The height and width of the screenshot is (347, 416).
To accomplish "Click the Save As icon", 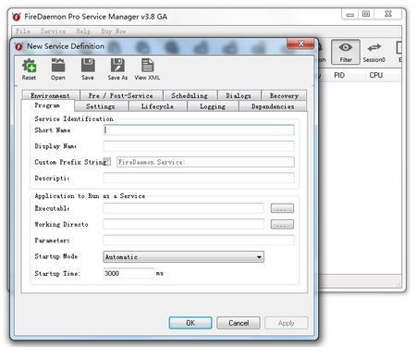I will [117, 69].
